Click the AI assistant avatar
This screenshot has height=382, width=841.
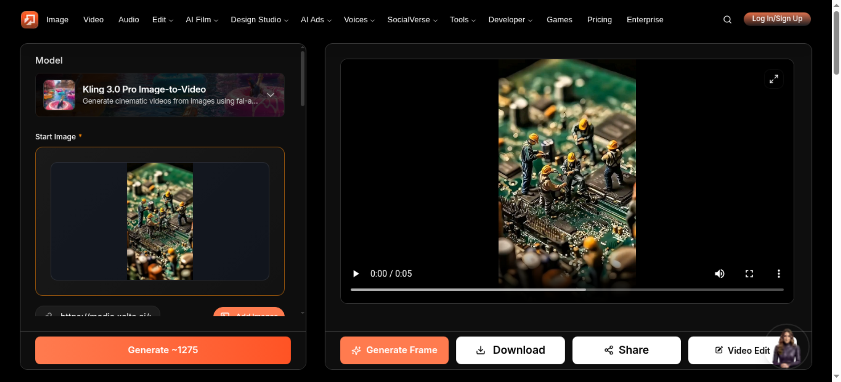click(x=786, y=348)
